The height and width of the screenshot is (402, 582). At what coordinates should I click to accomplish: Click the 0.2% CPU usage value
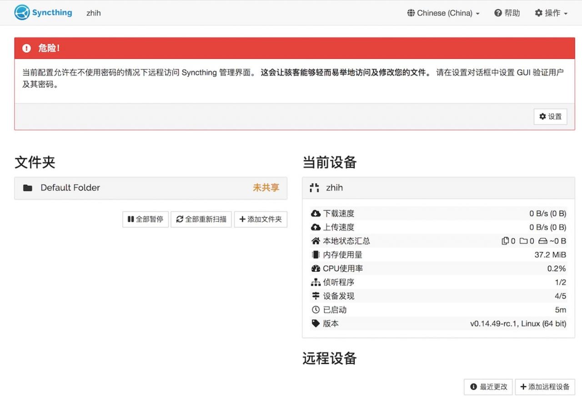pyautogui.click(x=557, y=268)
